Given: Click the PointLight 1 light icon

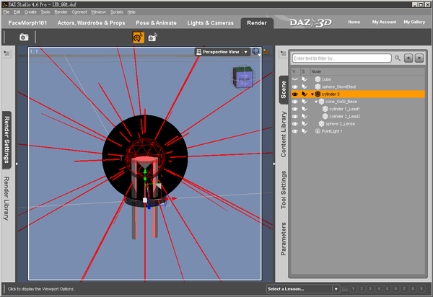Looking at the screenshot, I should [x=318, y=131].
